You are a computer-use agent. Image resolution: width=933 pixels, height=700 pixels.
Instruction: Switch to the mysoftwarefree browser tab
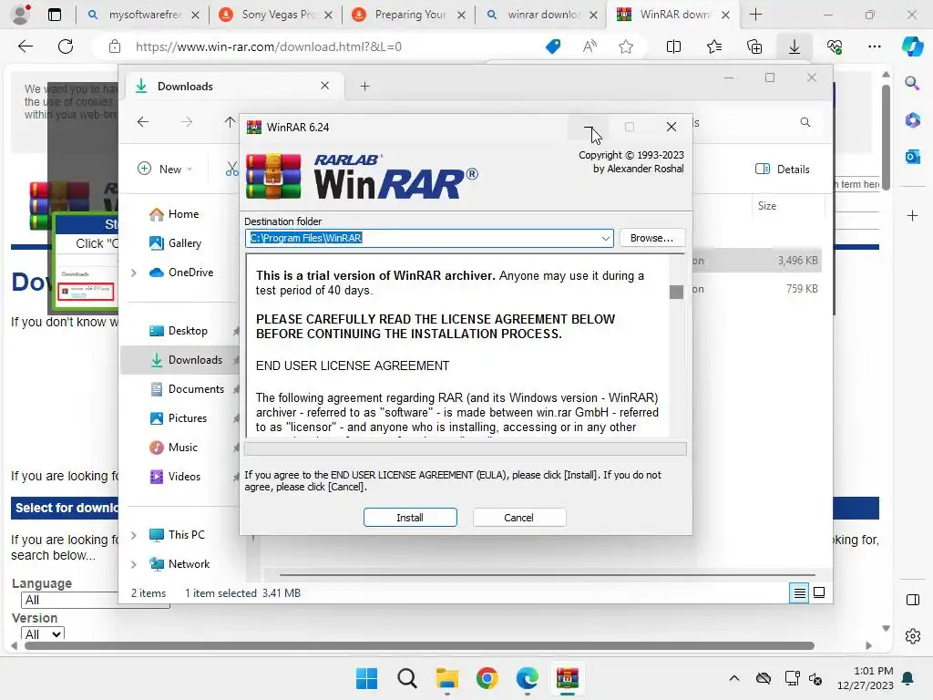[x=143, y=15]
